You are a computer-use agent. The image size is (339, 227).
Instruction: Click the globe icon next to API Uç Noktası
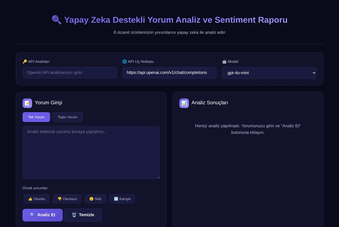(x=125, y=61)
